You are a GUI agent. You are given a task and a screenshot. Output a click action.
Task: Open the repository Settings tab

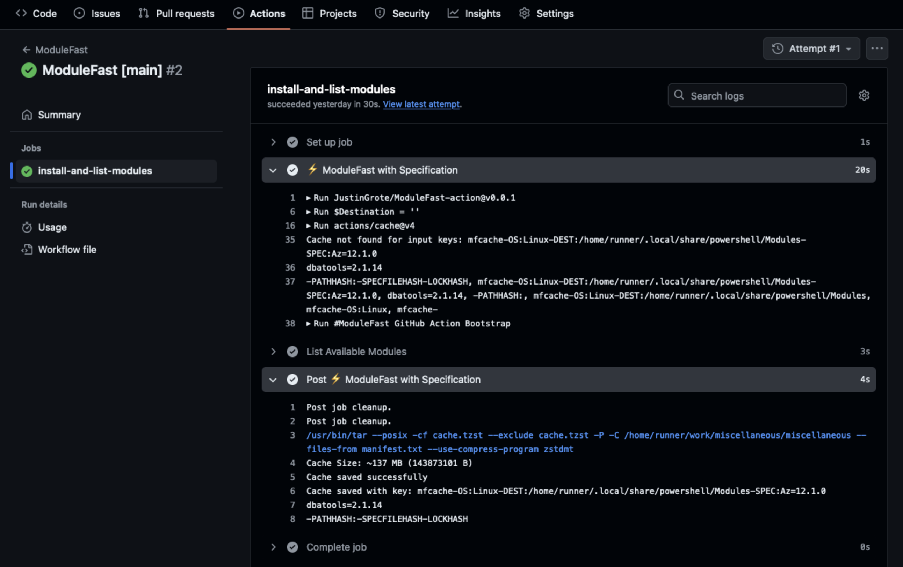coord(546,14)
